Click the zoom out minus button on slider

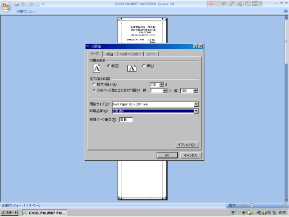click(x=252, y=206)
